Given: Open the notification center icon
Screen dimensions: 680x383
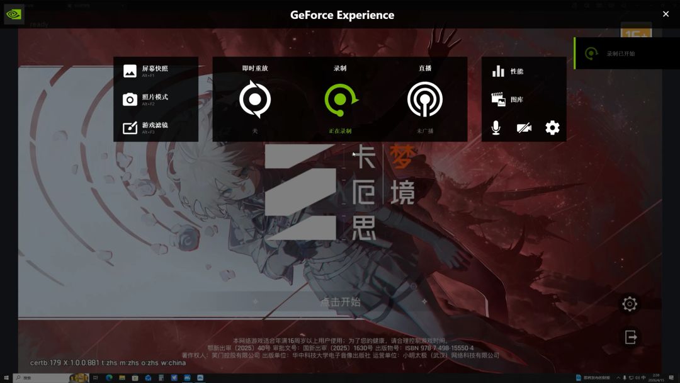Looking at the screenshot, I should click(671, 378).
